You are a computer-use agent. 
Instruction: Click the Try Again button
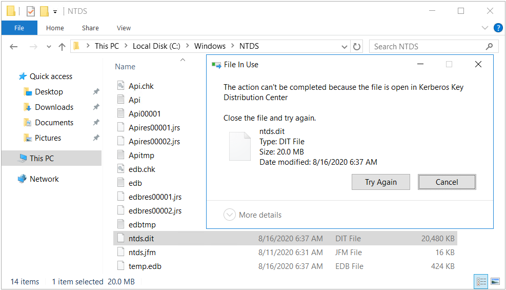pos(381,182)
